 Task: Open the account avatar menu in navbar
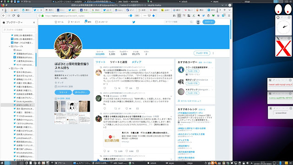click(x=198, y=22)
